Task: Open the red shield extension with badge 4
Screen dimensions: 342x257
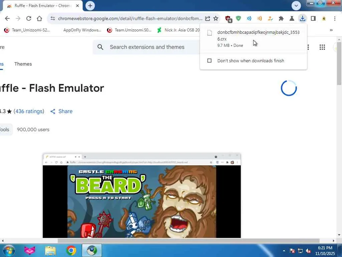Action: [x=228, y=19]
